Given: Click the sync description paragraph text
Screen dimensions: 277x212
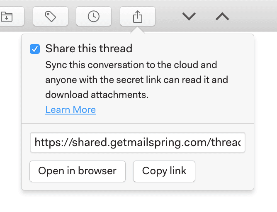Looking at the screenshot, I should point(136,80).
